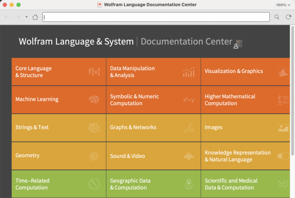Click the bar chart Data Manipulation icon
This screenshot has width=295, height=198.
pyautogui.click(x=189, y=72)
